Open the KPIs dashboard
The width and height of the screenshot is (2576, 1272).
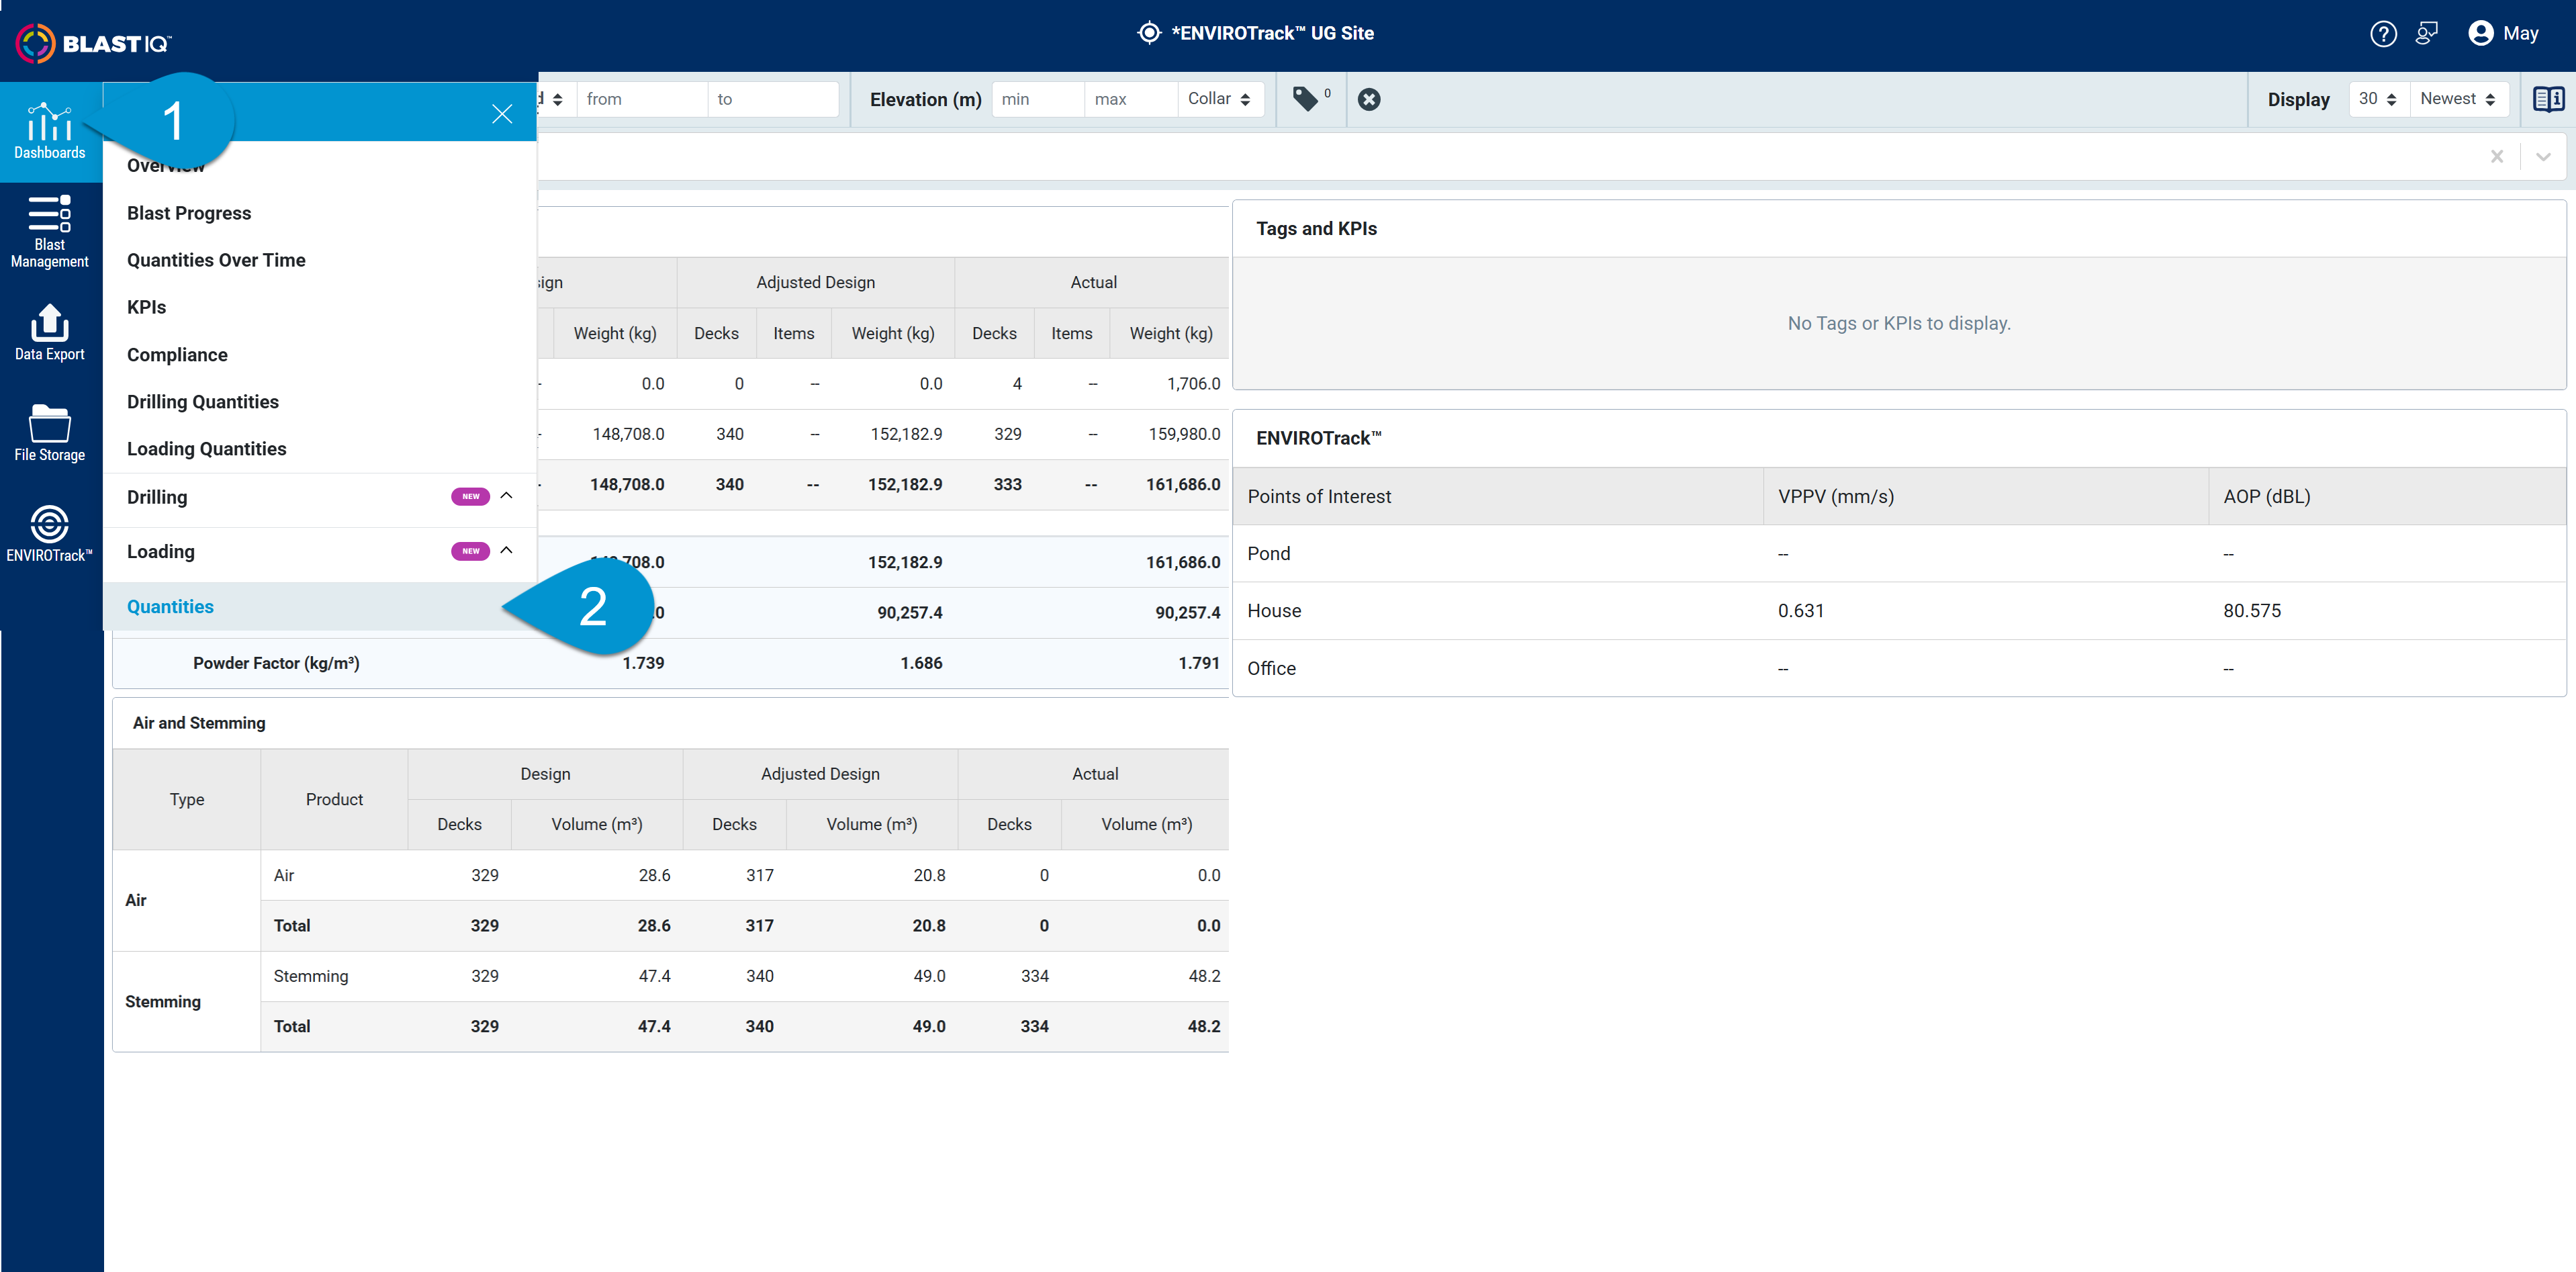pyautogui.click(x=146, y=307)
